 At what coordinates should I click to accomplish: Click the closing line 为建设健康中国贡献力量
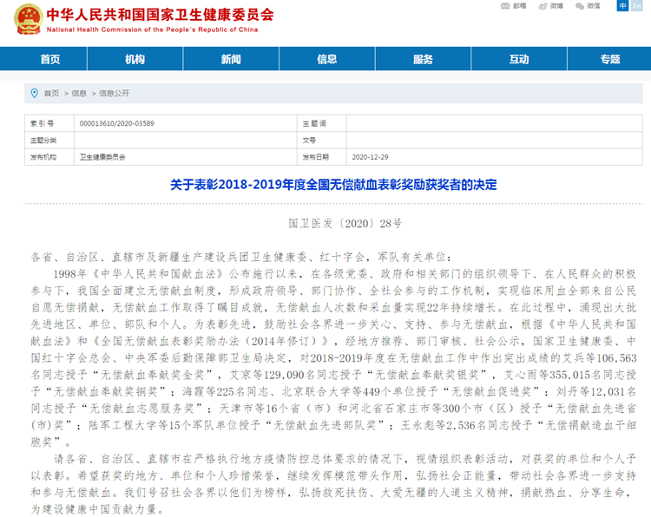point(97,509)
